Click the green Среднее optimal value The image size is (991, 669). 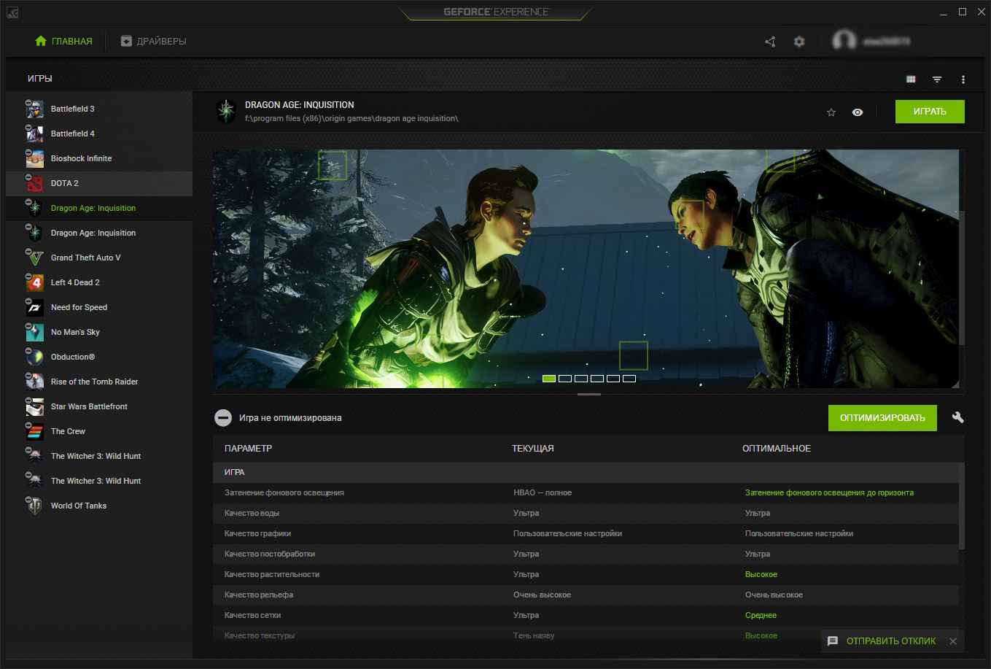pyautogui.click(x=761, y=615)
